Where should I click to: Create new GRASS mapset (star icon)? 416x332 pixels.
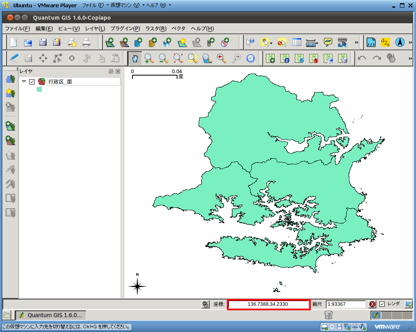pyautogui.click(x=10, y=93)
